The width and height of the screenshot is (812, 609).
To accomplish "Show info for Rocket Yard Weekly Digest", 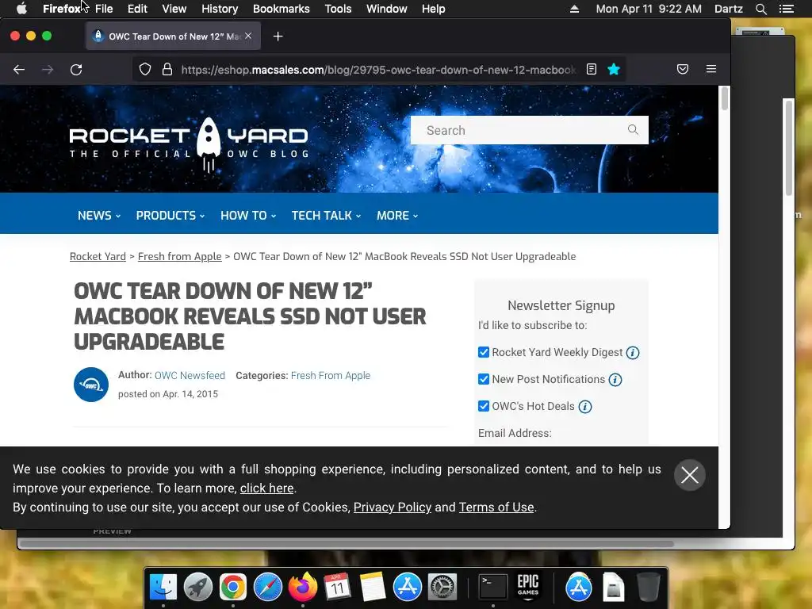I will (x=632, y=353).
